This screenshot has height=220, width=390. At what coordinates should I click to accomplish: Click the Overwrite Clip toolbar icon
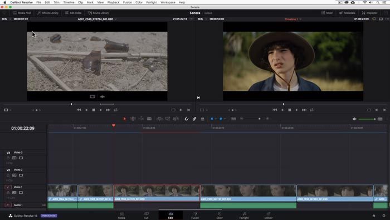168,119
